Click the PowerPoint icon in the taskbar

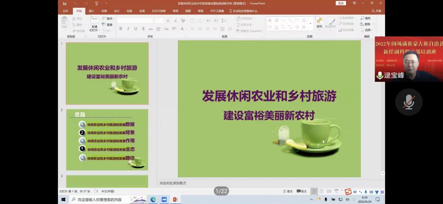click(x=175, y=199)
